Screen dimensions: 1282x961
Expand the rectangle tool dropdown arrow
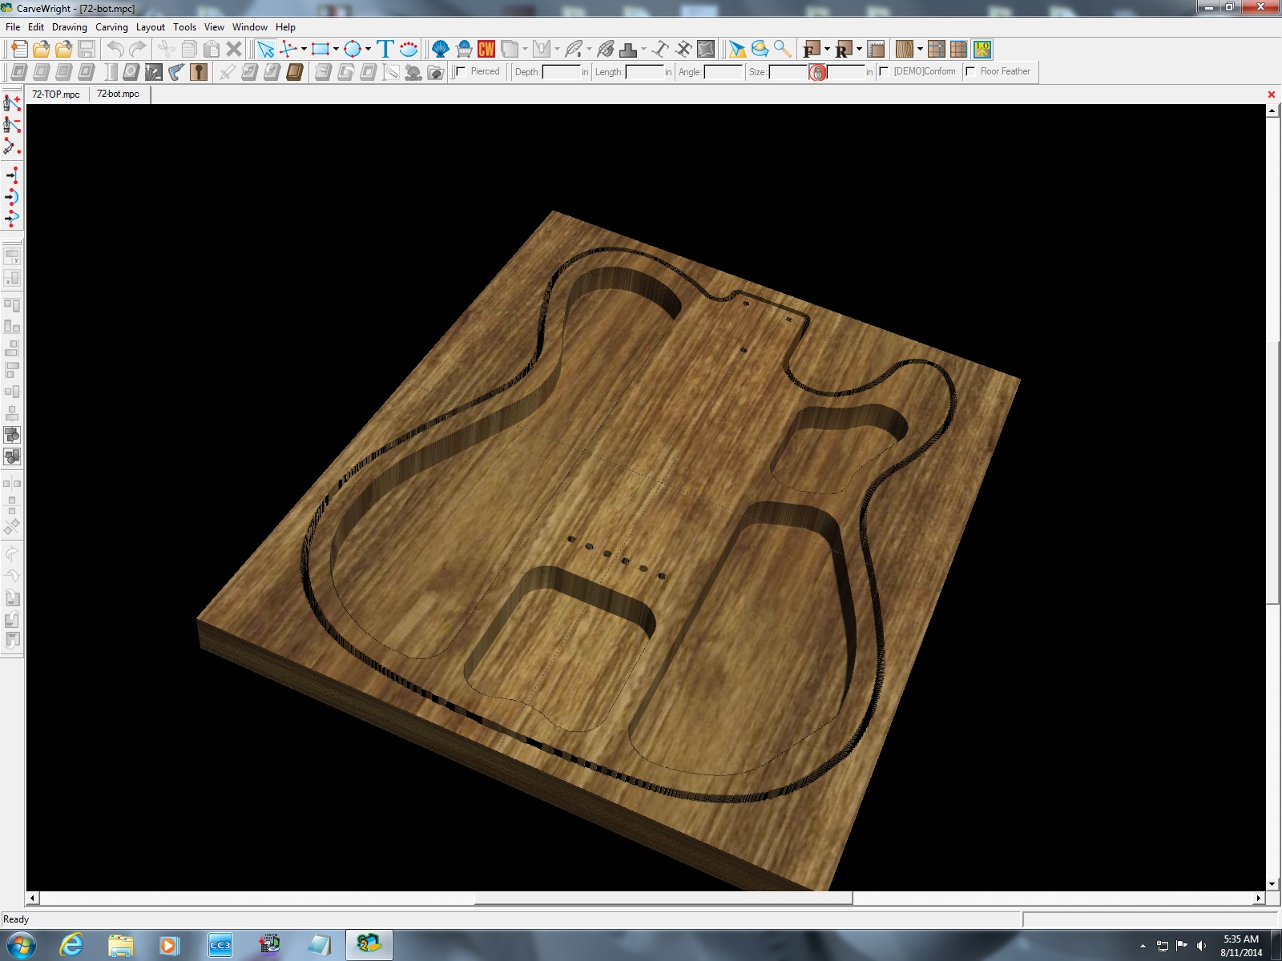(336, 50)
